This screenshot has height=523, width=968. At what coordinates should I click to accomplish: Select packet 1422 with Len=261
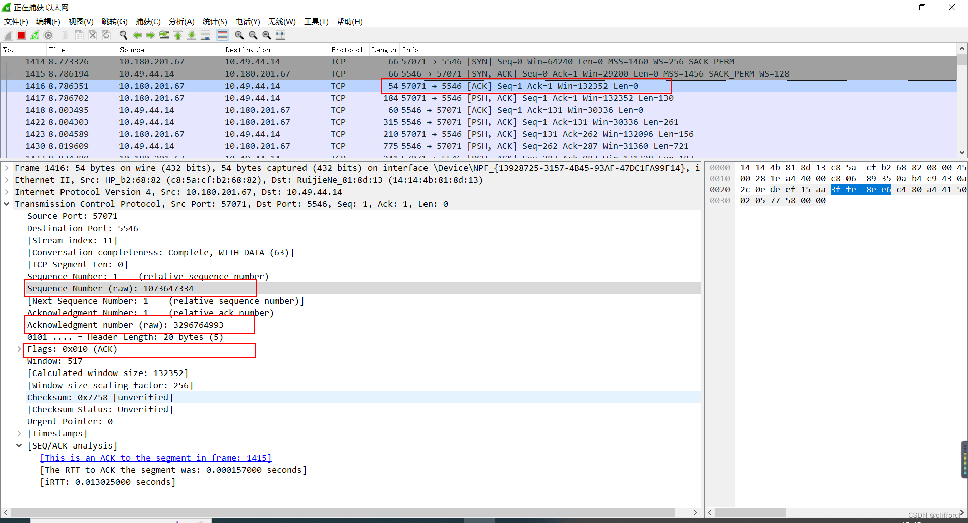[478, 122]
